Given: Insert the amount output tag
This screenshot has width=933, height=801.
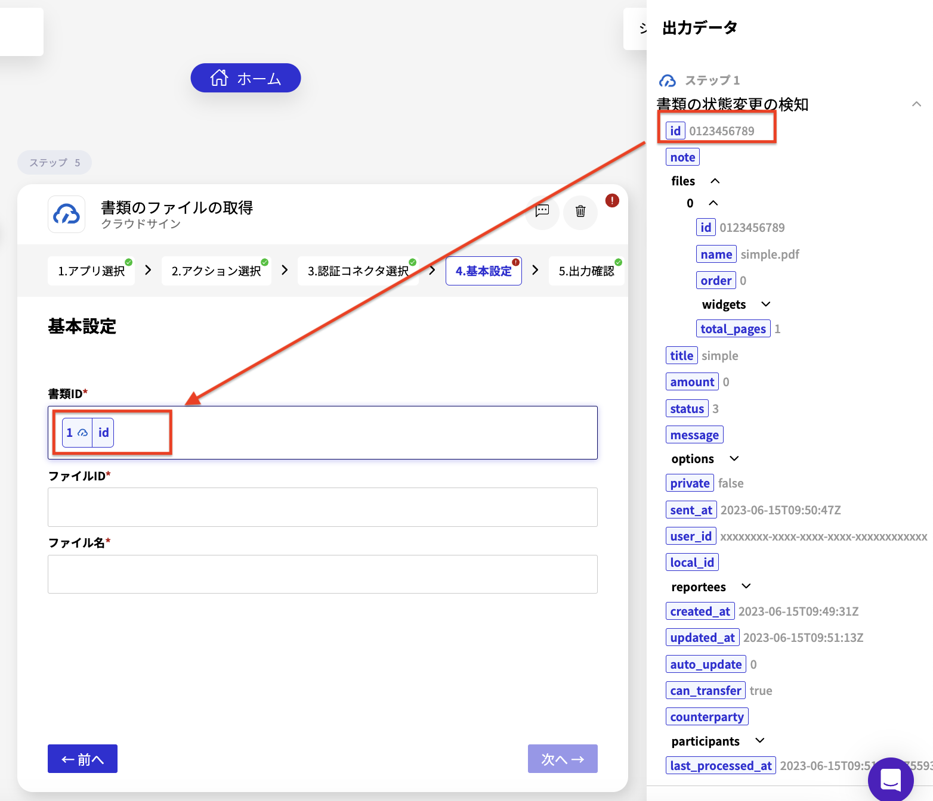Looking at the screenshot, I should click(x=692, y=382).
